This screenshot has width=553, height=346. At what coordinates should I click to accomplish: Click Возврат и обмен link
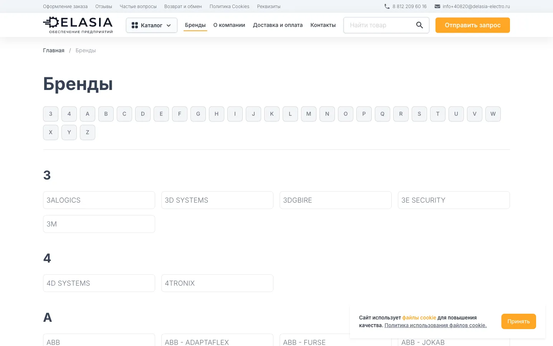tap(183, 7)
